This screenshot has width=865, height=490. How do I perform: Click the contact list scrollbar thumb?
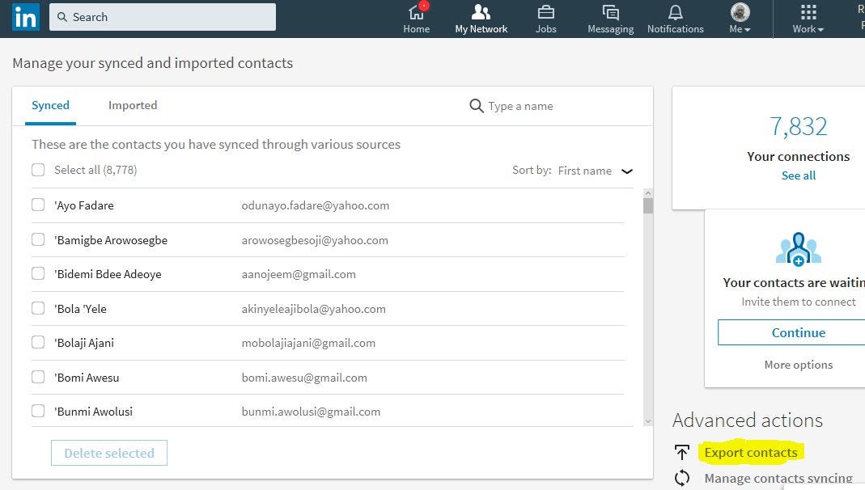point(648,205)
